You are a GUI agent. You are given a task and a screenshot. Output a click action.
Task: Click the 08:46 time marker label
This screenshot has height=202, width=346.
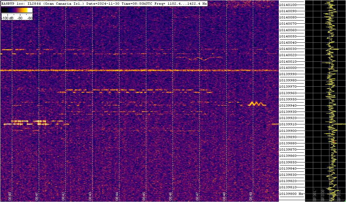[x=171, y=196]
